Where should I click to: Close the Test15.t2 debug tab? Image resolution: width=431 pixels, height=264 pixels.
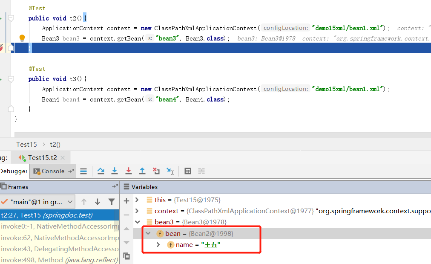coord(63,158)
